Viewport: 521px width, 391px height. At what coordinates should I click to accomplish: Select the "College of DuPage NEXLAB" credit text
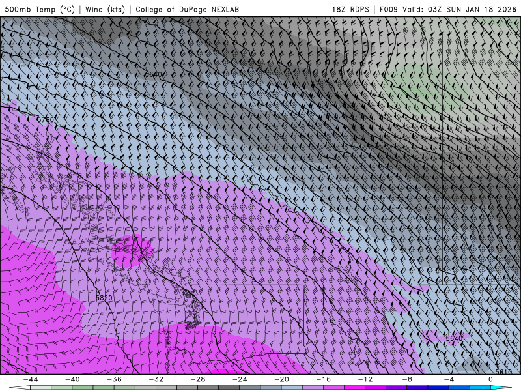point(187,9)
